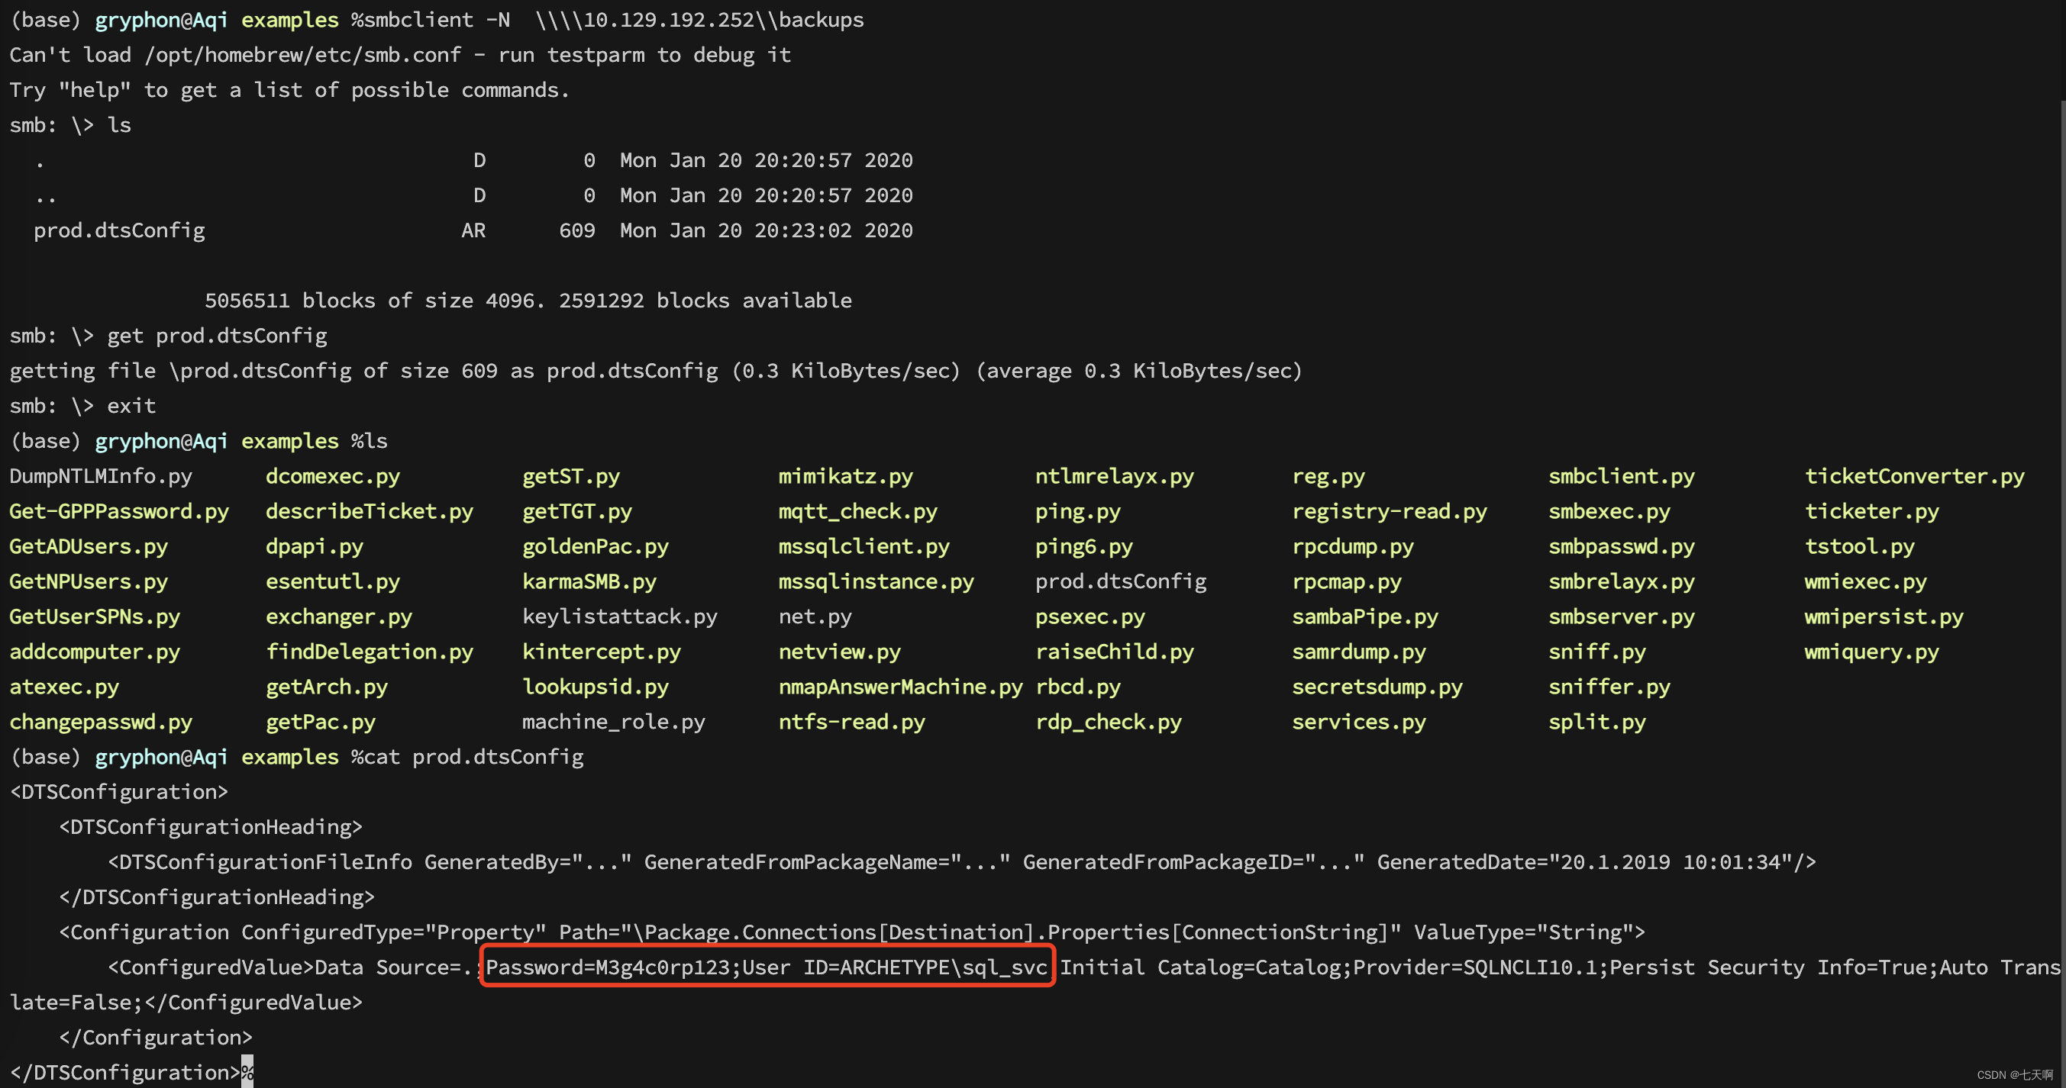Click smbserver.py file name
This screenshot has height=1088, width=2066.
click(x=1622, y=617)
